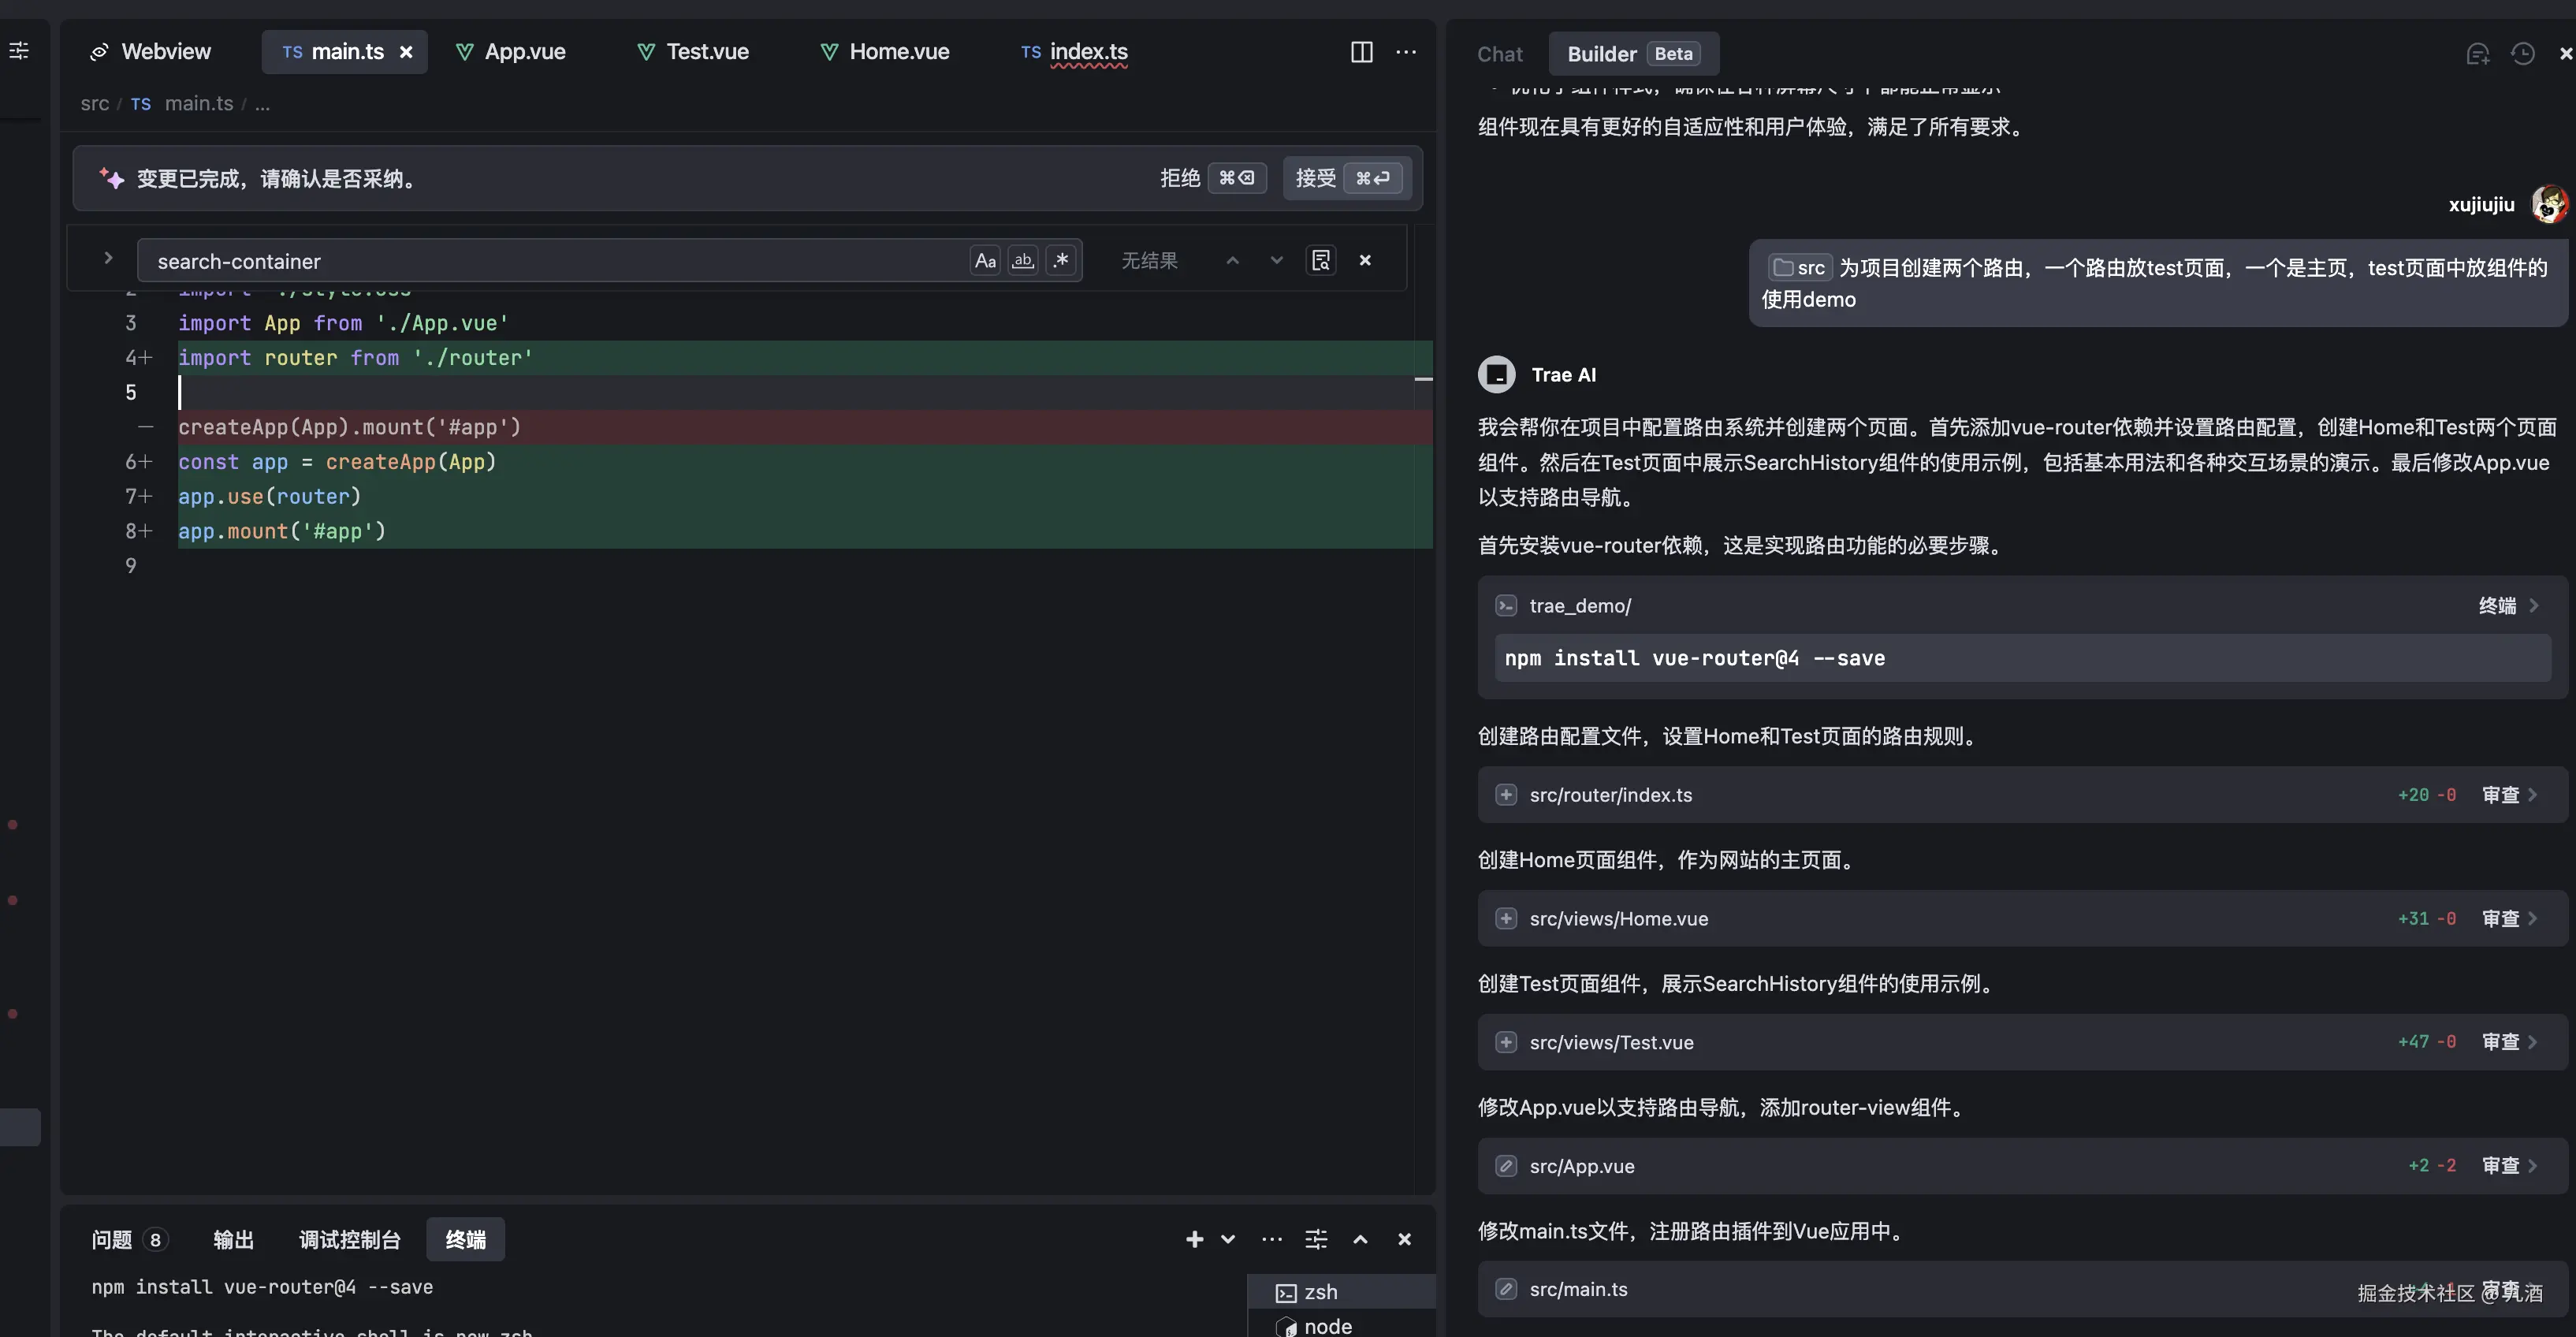This screenshot has height=1337, width=2576.
Task: Click previous match arrow in search
Action: point(1232,261)
